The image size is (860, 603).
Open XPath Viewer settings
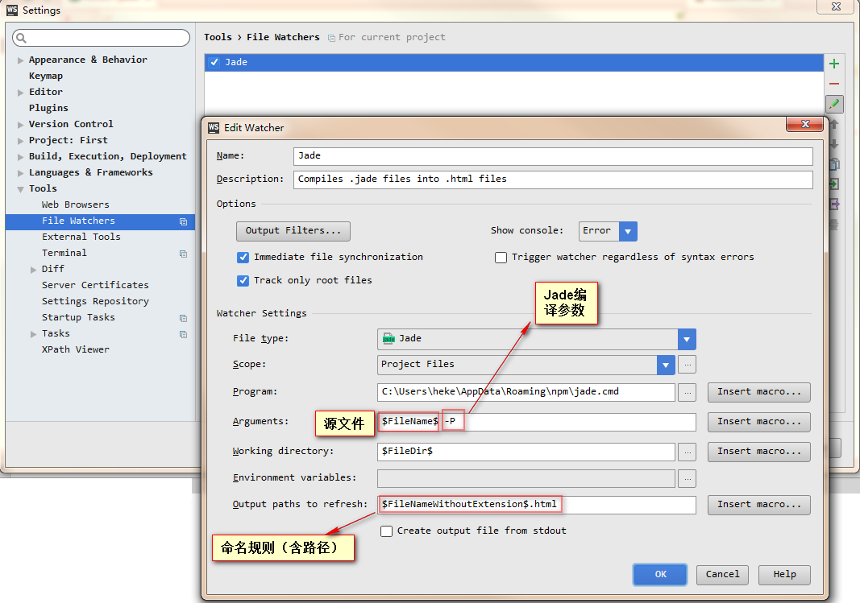75,350
